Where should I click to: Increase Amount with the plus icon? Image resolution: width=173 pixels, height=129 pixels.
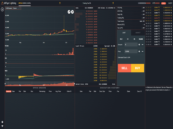click(139, 45)
